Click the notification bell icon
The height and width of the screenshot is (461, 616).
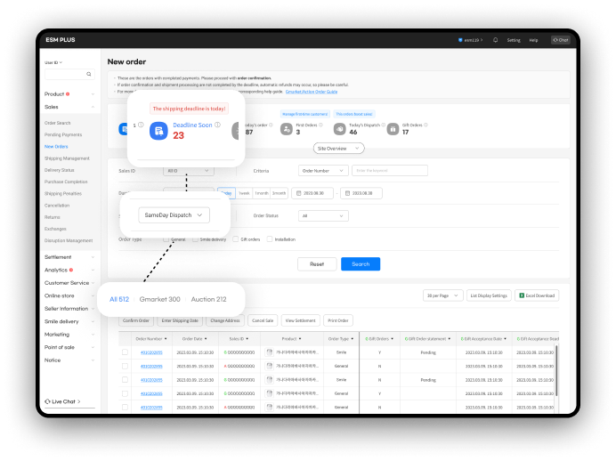495,40
